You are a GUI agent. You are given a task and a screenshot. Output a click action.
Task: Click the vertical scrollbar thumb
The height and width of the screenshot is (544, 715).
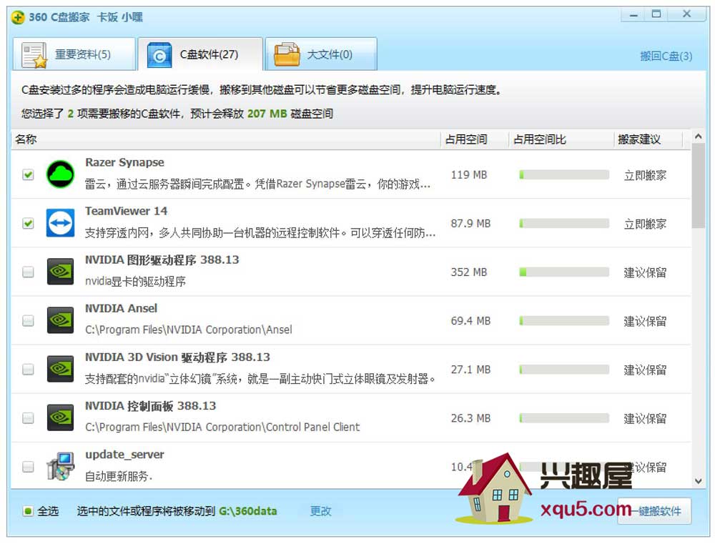click(x=698, y=186)
